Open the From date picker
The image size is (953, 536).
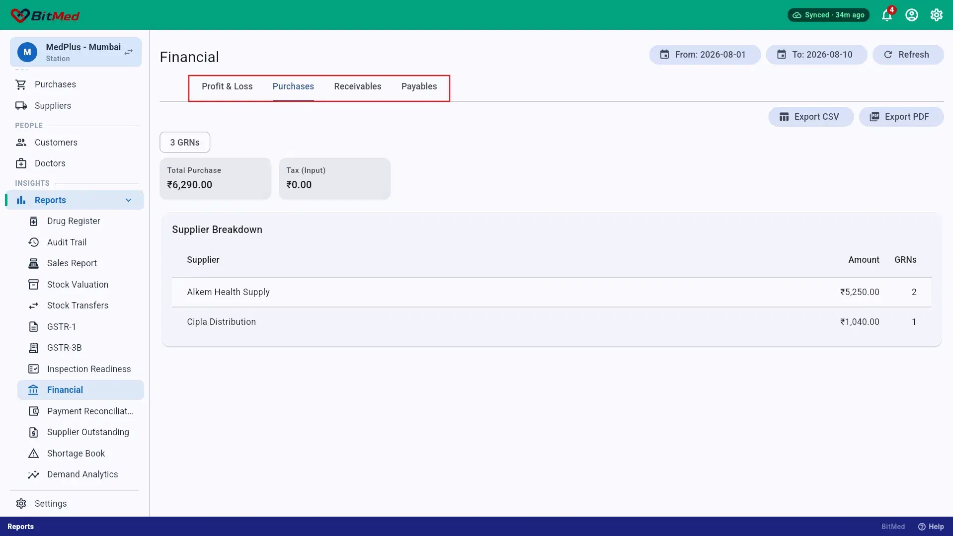pos(705,55)
